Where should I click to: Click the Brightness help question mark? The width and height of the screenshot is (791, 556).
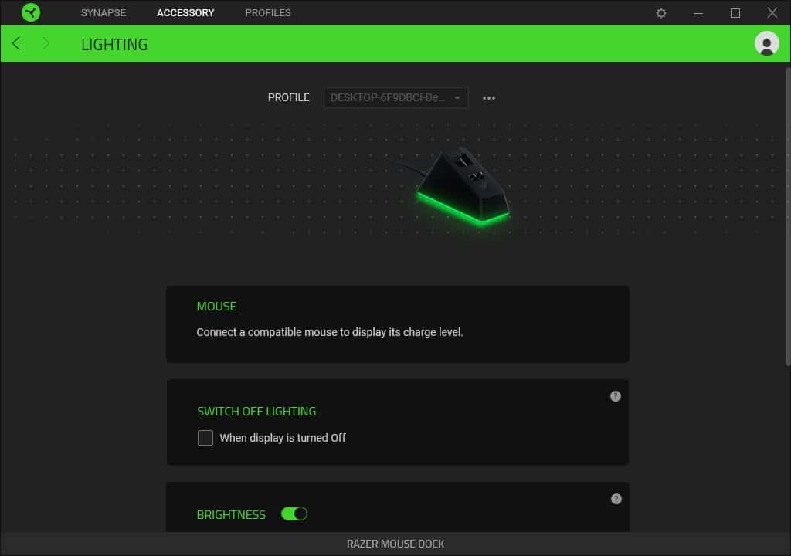[616, 498]
